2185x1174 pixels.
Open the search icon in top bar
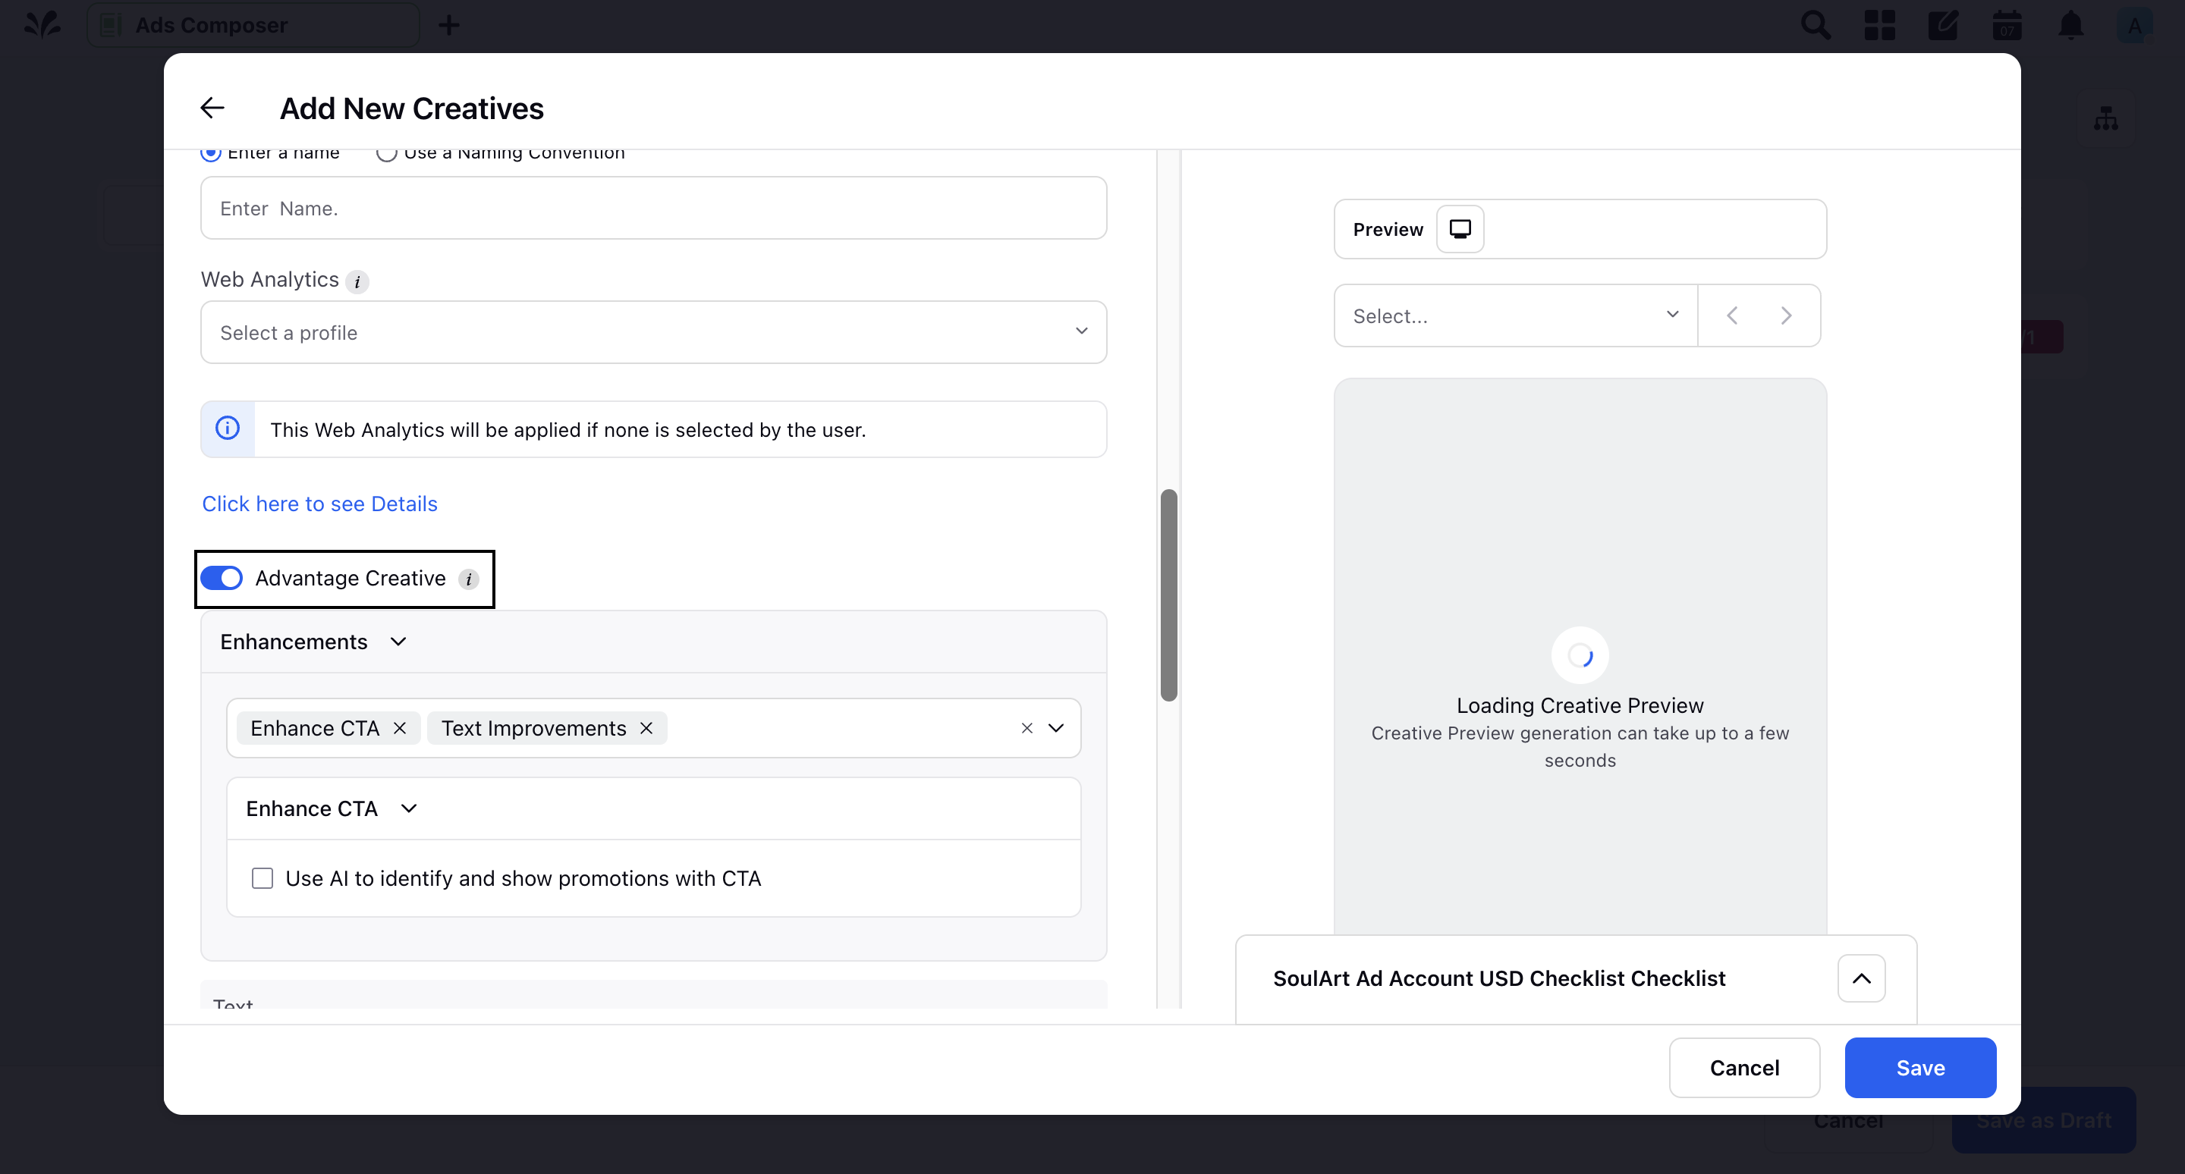[1816, 24]
